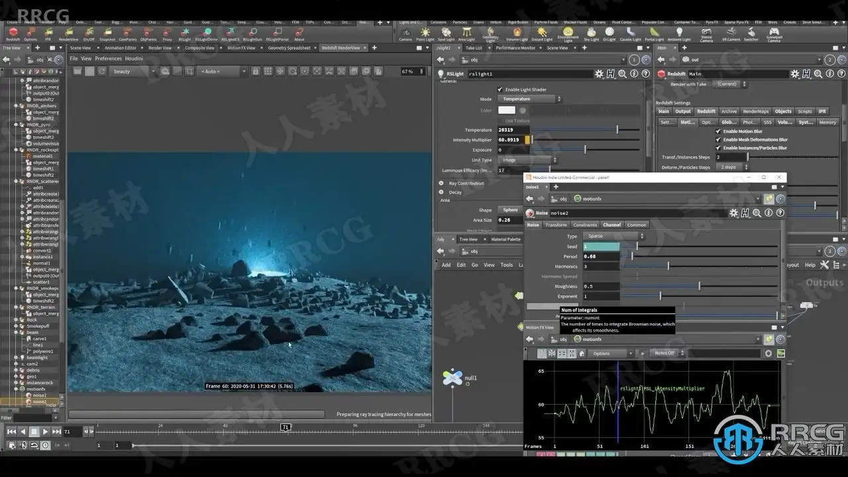Click the Point Light shelf icon
This screenshot has width=848, height=477.
(x=425, y=33)
